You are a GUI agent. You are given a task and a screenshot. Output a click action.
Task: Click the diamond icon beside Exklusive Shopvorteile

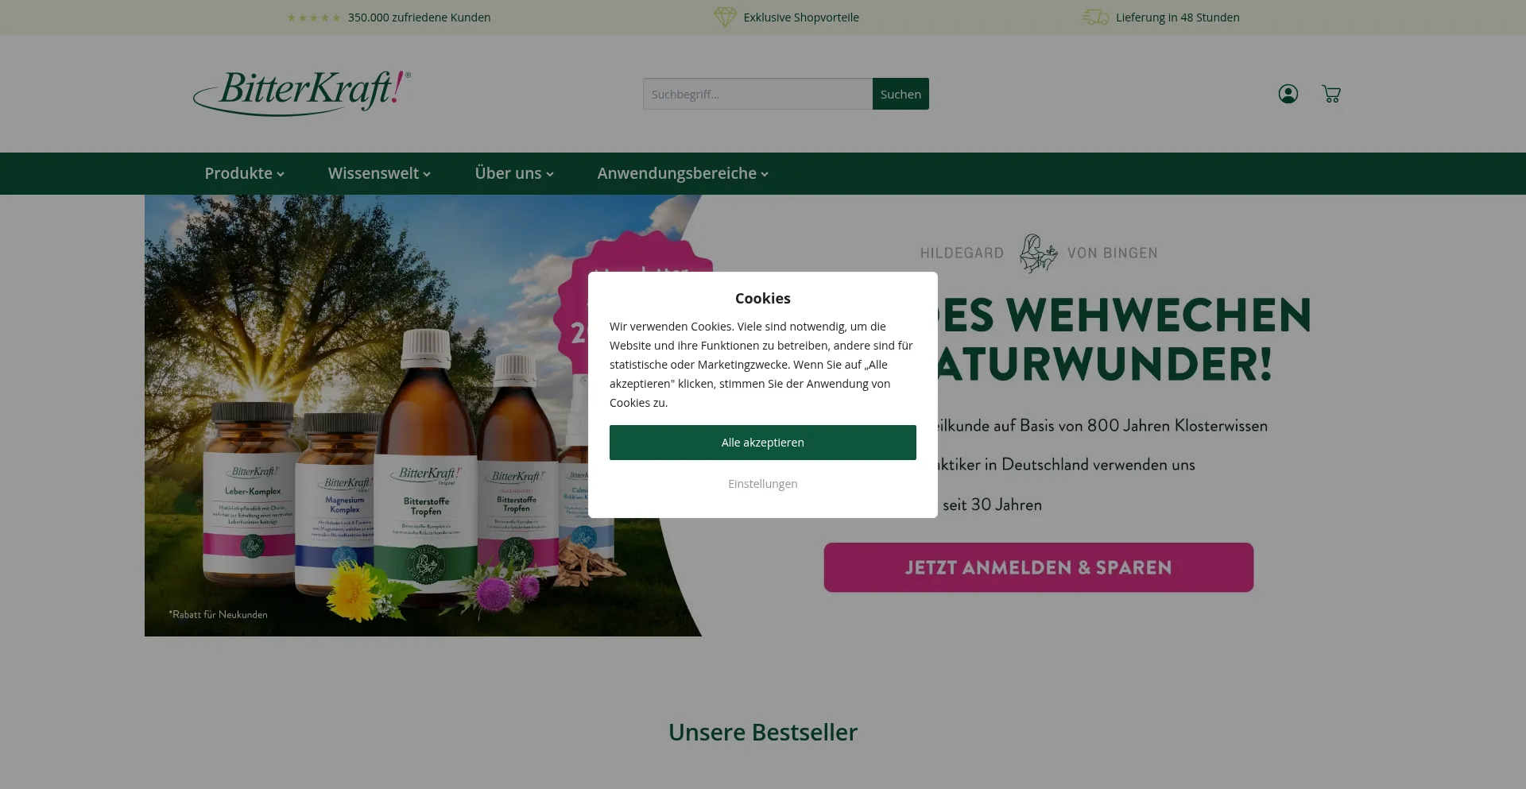pyautogui.click(x=725, y=17)
